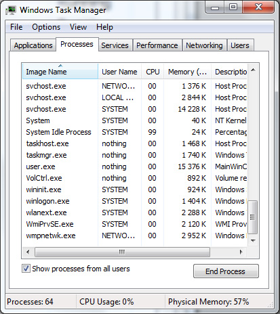Select the user.exe process
The height and width of the screenshot is (314, 280).
tap(135, 166)
